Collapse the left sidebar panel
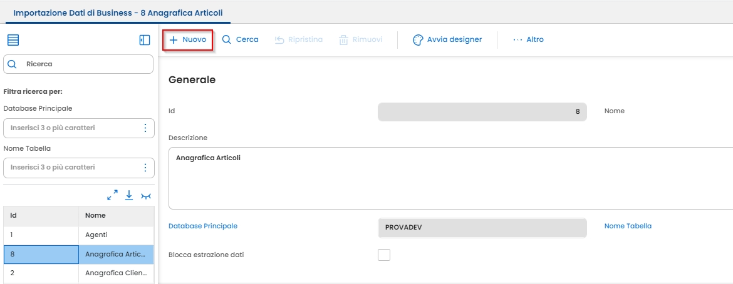The width and height of the screenshot is (733, 284). (145, 40)
